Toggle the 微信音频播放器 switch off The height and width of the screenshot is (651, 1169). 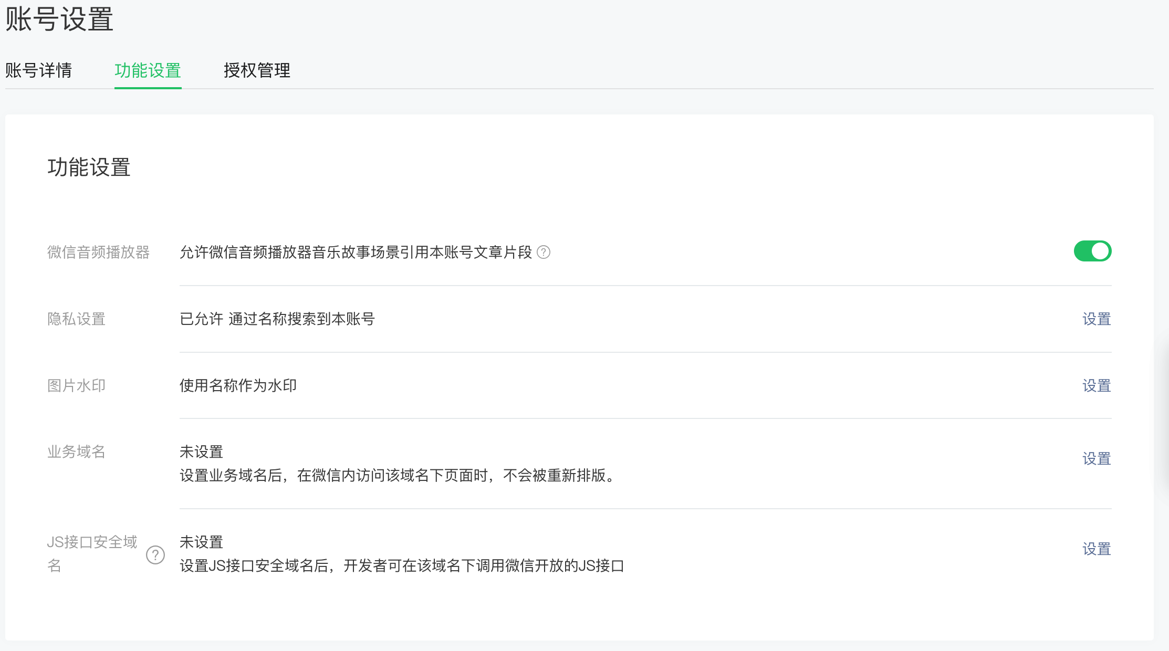[1092, 251]
